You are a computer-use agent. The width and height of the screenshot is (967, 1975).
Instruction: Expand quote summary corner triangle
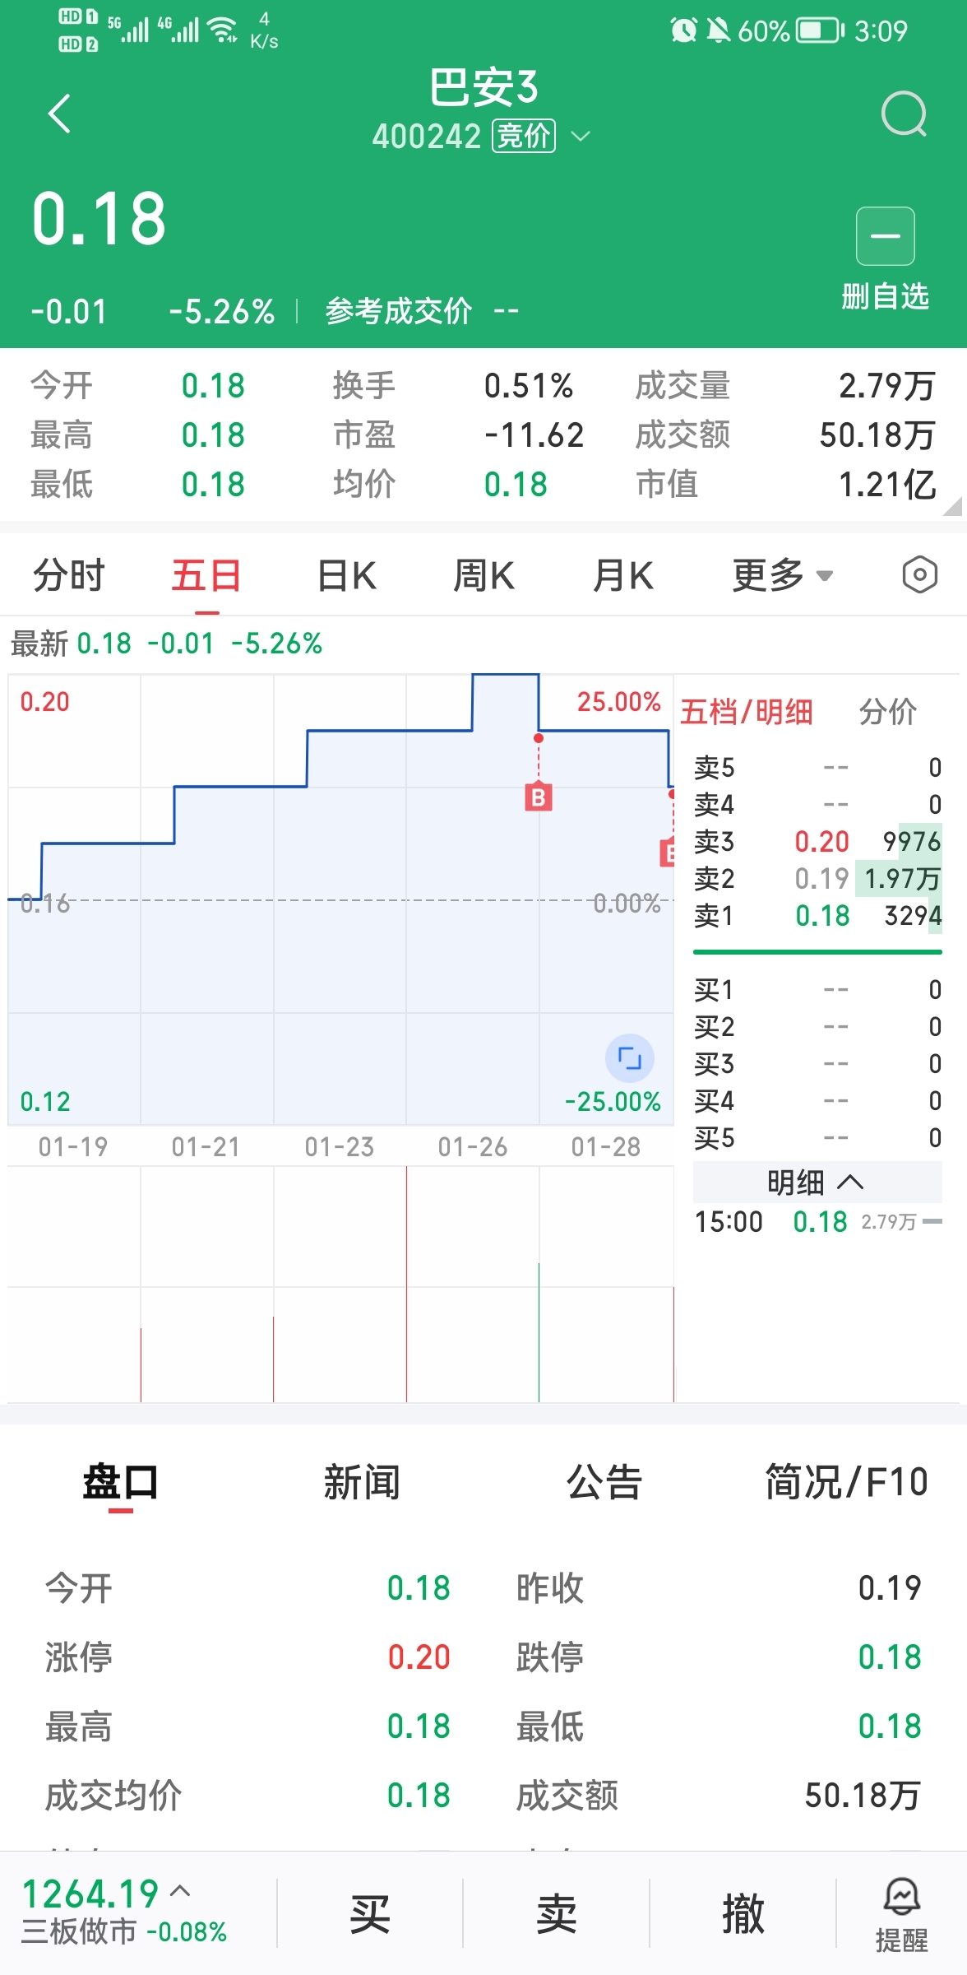pyautogui.click(x=953, y=507)
